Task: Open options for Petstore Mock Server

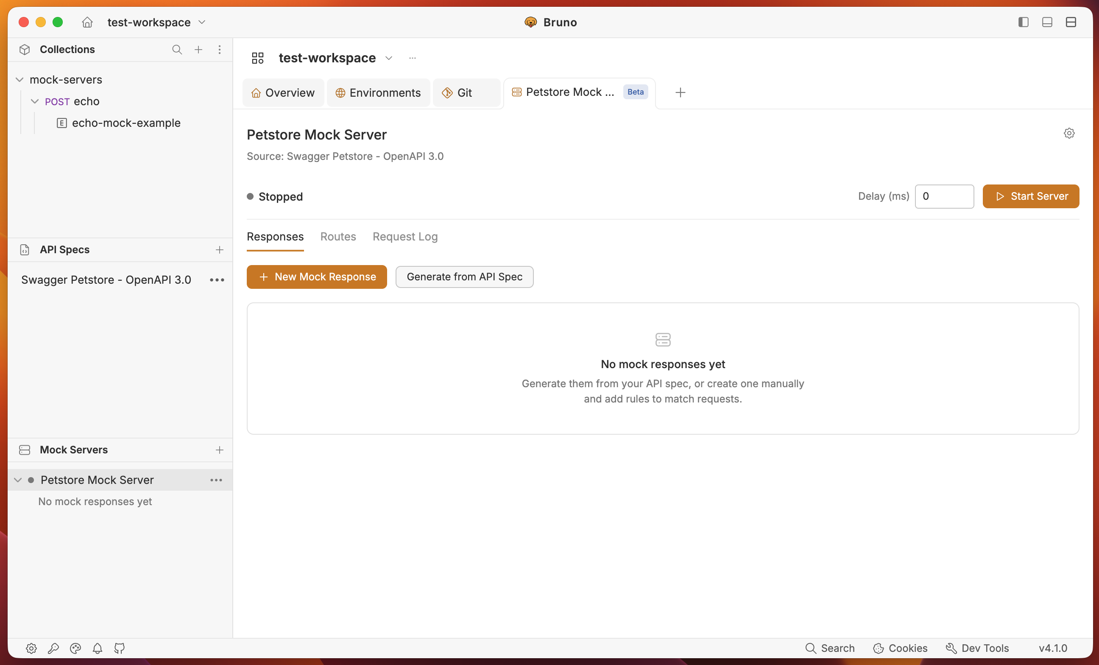Action: tap(216, 480)
